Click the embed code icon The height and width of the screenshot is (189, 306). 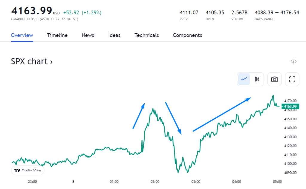point(293,62)
